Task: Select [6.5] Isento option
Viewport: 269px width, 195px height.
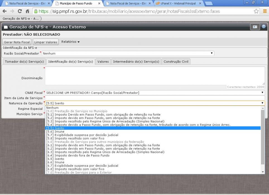Action: (153, 159)
